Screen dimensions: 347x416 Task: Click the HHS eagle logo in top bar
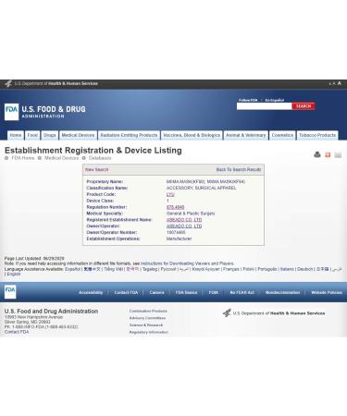[x=8, y=83]
